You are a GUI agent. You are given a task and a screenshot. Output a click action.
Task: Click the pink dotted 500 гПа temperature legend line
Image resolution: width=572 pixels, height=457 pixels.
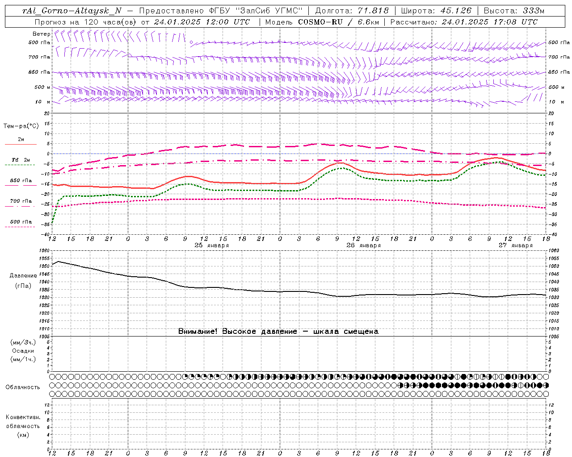20,227
